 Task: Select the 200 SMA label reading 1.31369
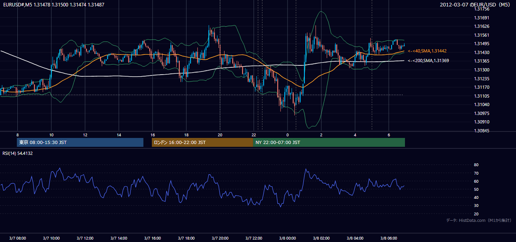point(428,60)
